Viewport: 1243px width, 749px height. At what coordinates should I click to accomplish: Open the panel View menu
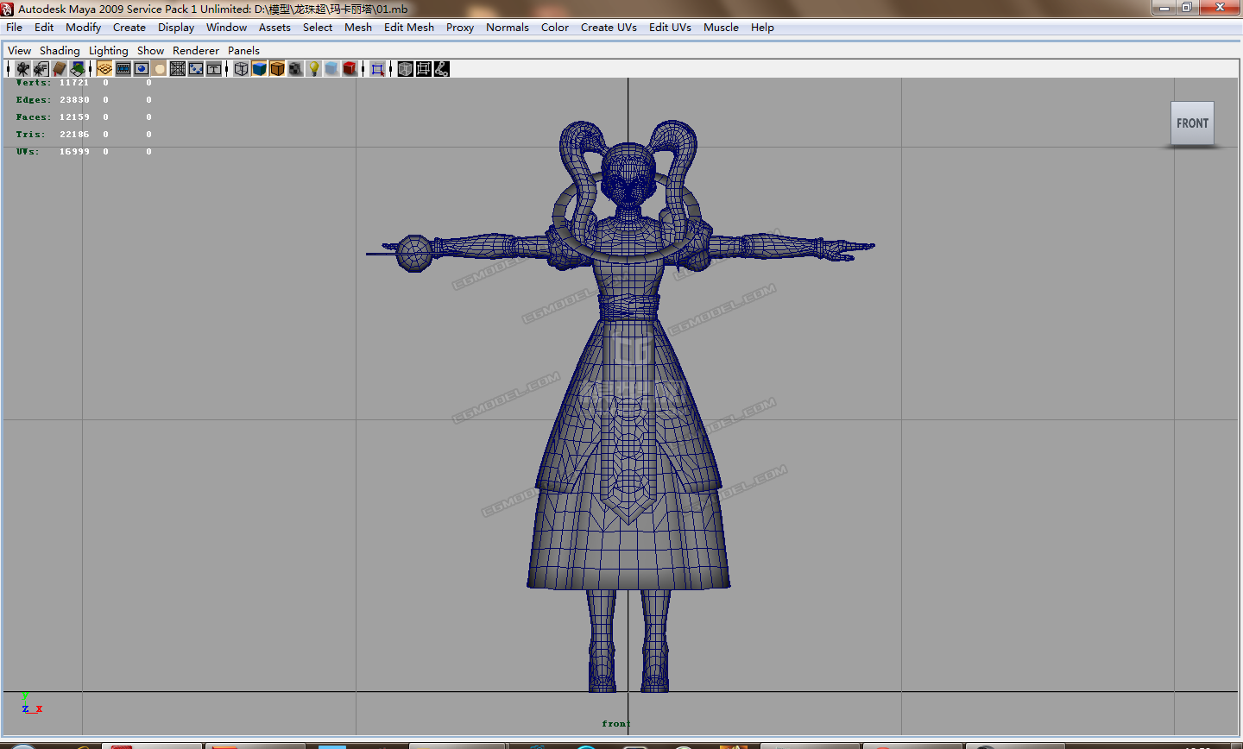coord(19,51)
